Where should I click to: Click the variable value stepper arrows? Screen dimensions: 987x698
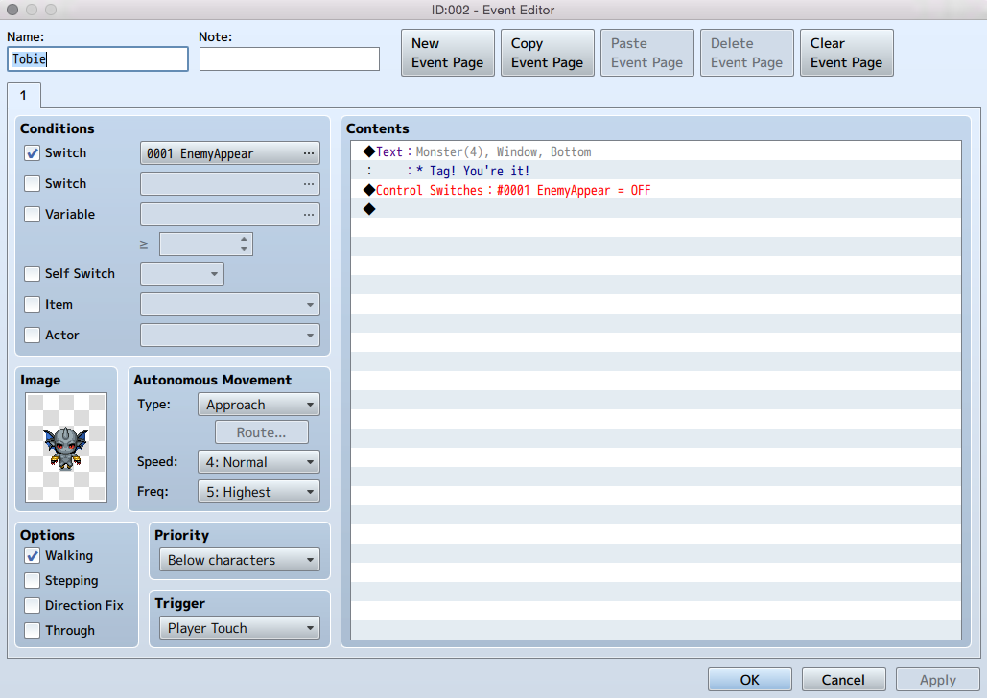[x=244, y=244]
